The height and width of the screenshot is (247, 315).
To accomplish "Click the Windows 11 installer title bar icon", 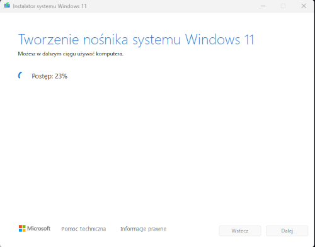I will click(x=7, y=5).
